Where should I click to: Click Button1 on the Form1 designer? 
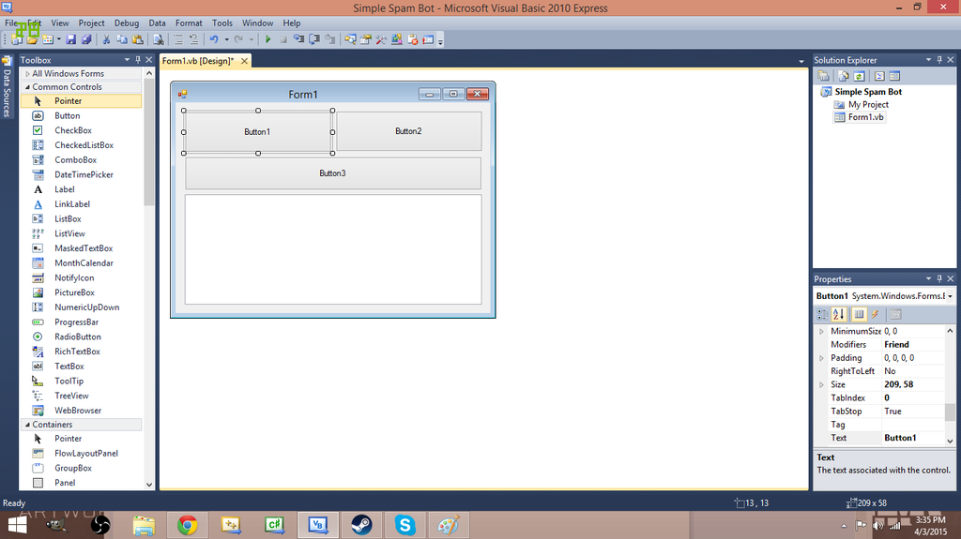pyautogui.click(x=257, y=131)
